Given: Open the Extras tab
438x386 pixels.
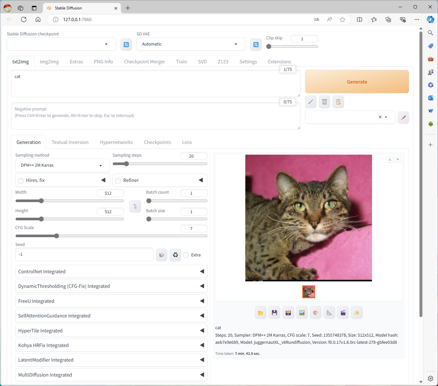Looking at the screenshot, I should point(76,62).
